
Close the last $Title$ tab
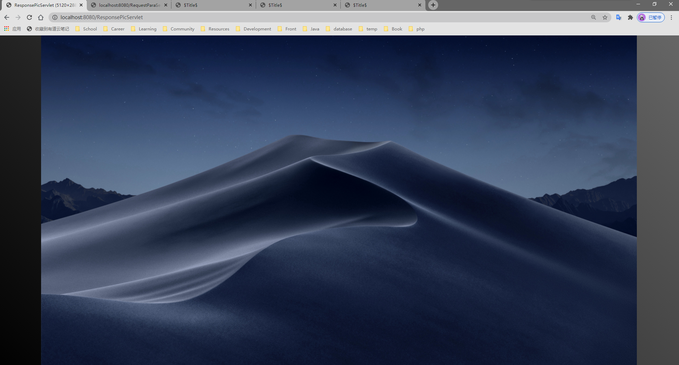420,5
